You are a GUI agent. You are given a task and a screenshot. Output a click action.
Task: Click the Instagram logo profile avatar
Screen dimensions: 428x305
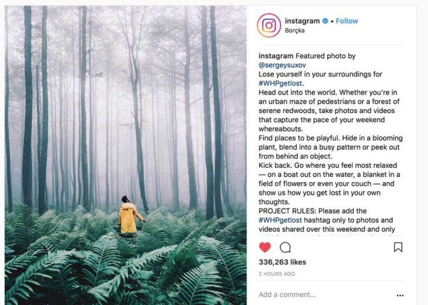point(269,25)
